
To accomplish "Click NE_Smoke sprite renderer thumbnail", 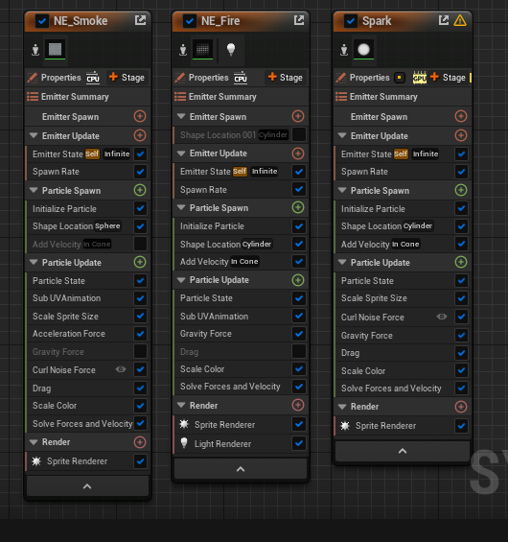I will tap(55, 50).
